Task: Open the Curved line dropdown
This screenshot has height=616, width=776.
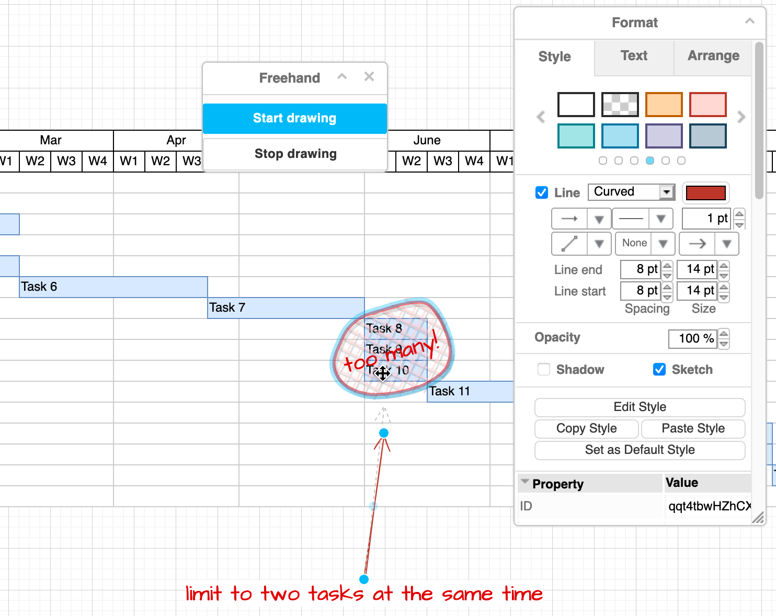Action: [x=666, y=192]
